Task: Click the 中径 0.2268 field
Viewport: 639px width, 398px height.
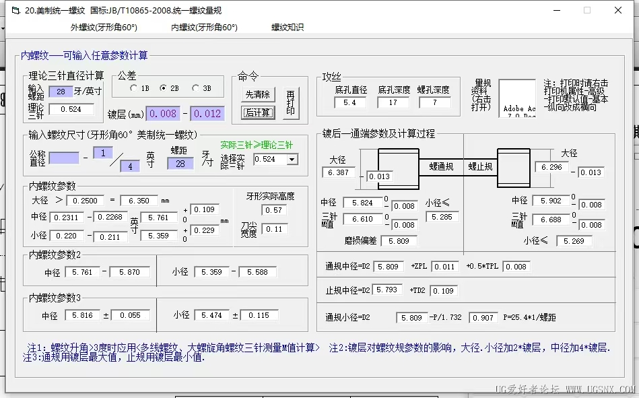Action: click(110, 217)
